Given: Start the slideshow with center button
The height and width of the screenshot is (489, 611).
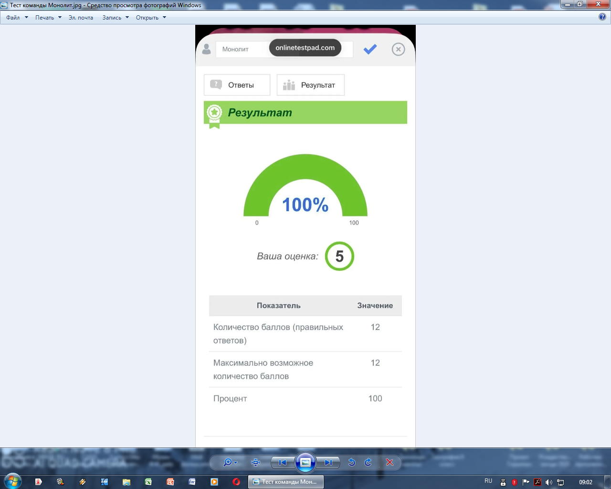Looking at the screenshot, I should [x=305, y=462].
